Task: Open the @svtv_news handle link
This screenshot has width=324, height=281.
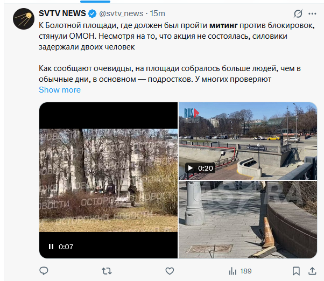Action: (x=121, y=13)
